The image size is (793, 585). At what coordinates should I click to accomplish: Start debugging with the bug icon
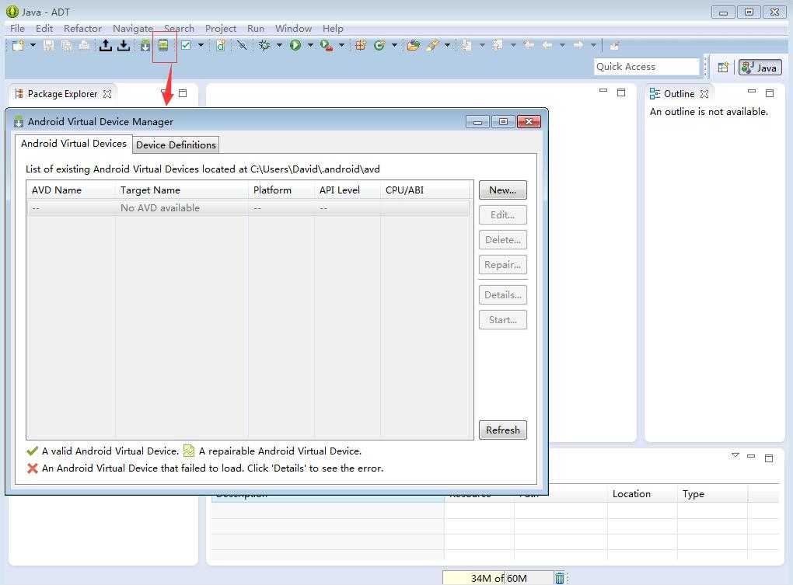point(264,46)
